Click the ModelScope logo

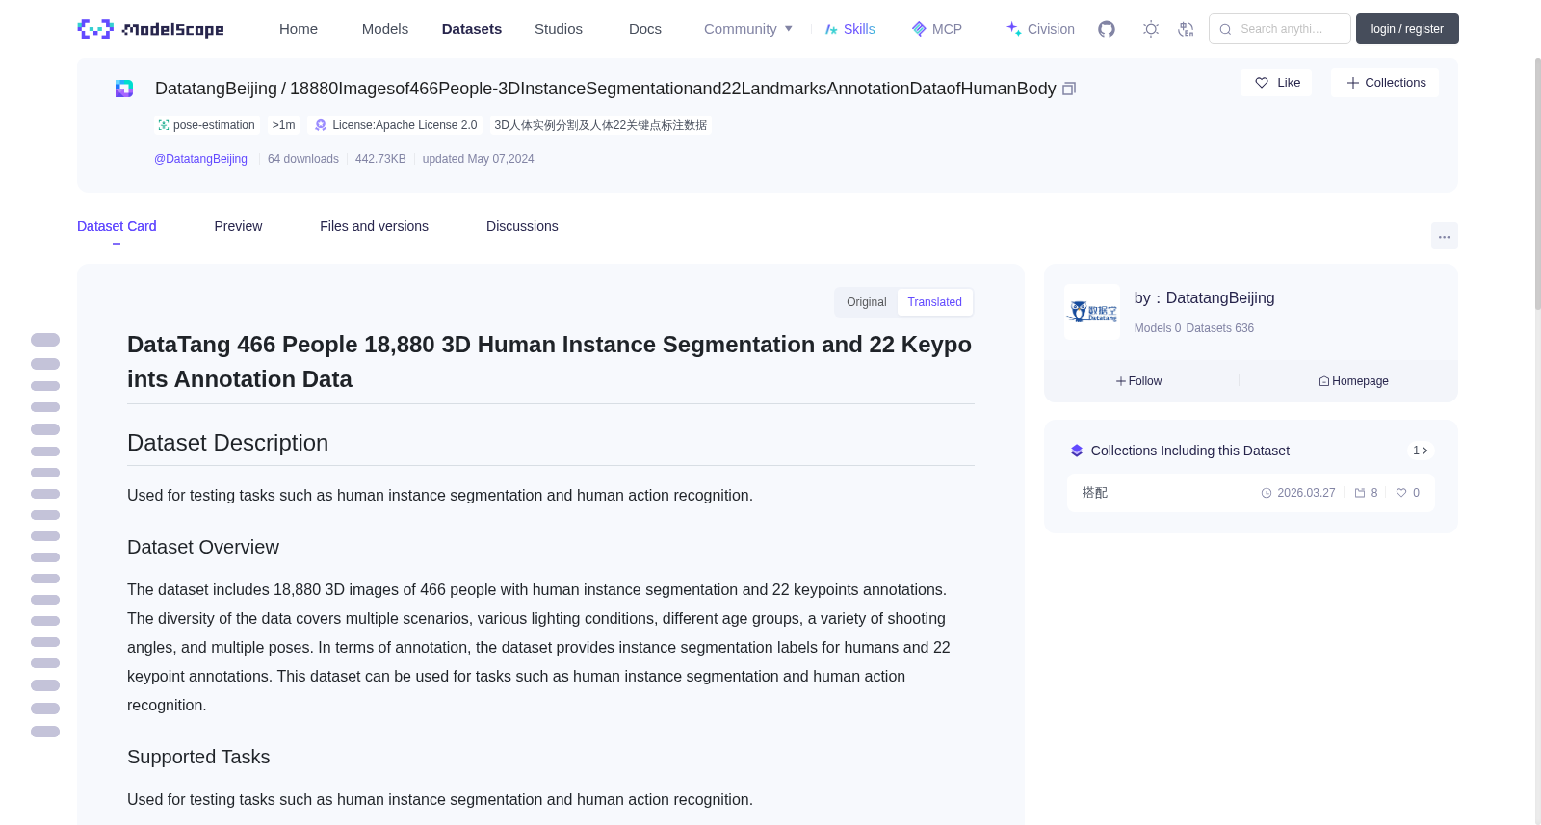coord(150,29)
